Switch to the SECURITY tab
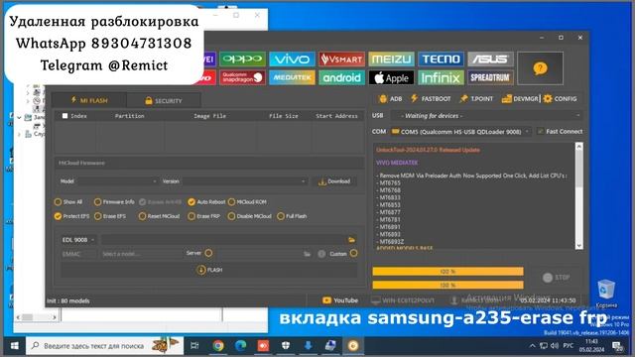This screenshot has height=357, width=635. [x=164, y=100]
